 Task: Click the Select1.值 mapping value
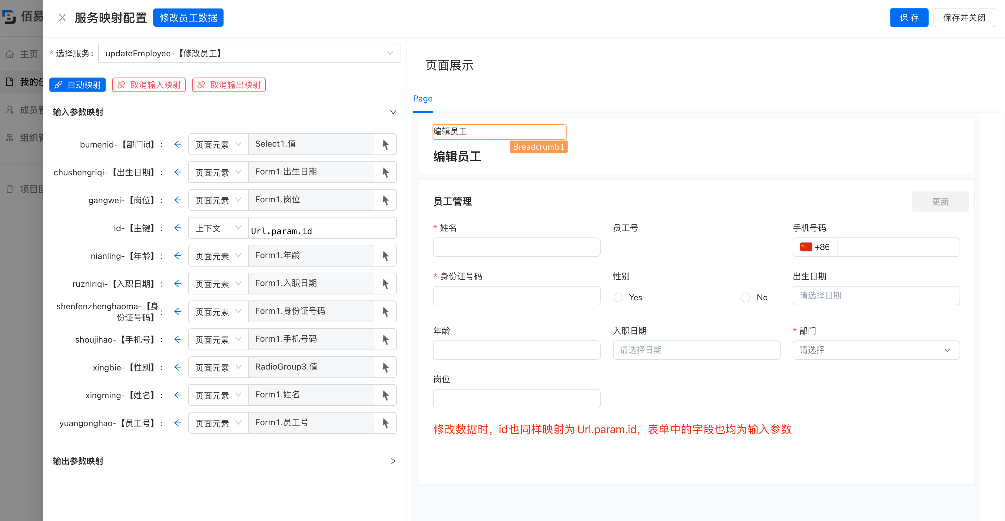tap(311, 144)
